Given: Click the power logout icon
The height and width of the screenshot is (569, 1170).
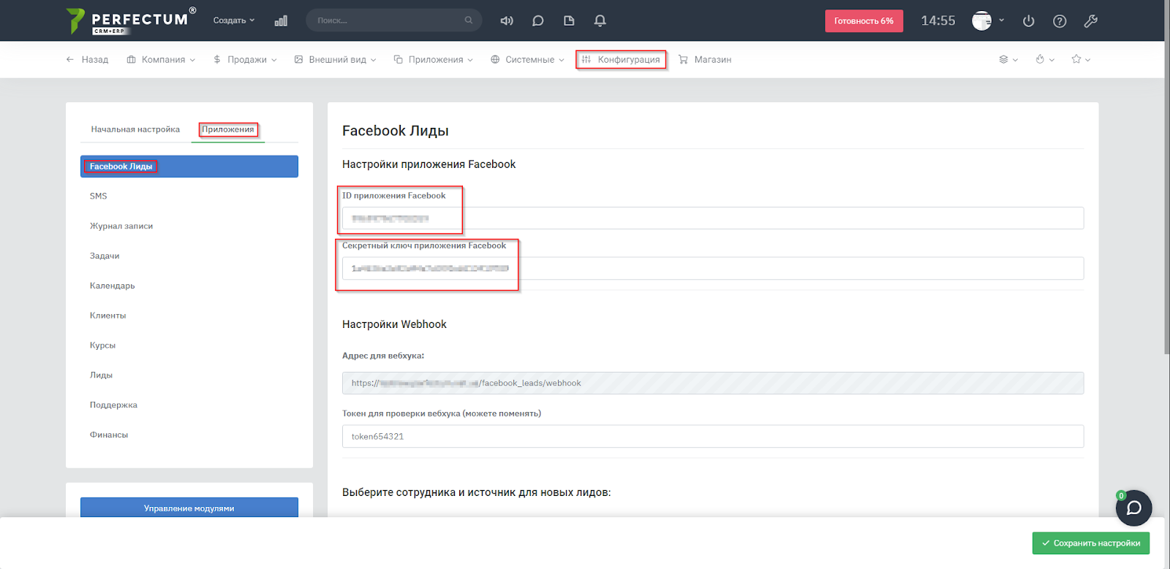Looking at the screenshot, I should click(1029, 20).
